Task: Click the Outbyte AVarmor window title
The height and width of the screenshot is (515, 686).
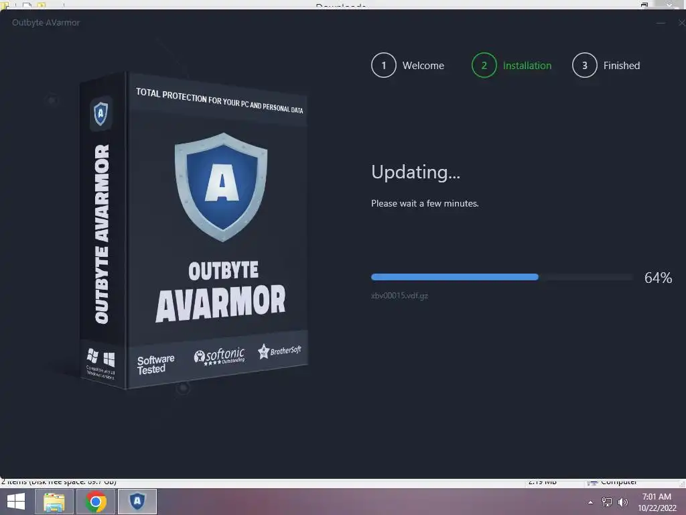Action: pos(46,22)
